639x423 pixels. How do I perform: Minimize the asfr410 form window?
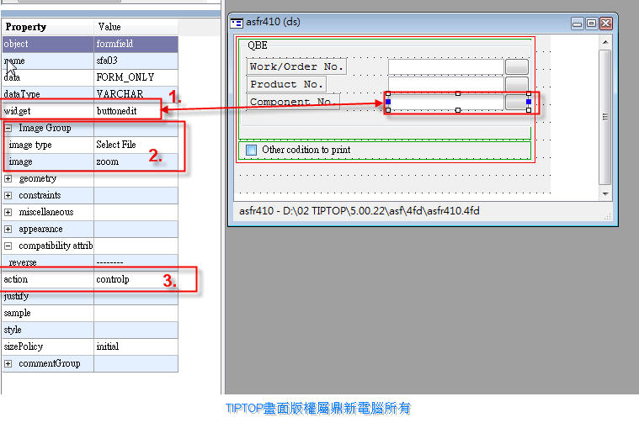coord(577,24)
